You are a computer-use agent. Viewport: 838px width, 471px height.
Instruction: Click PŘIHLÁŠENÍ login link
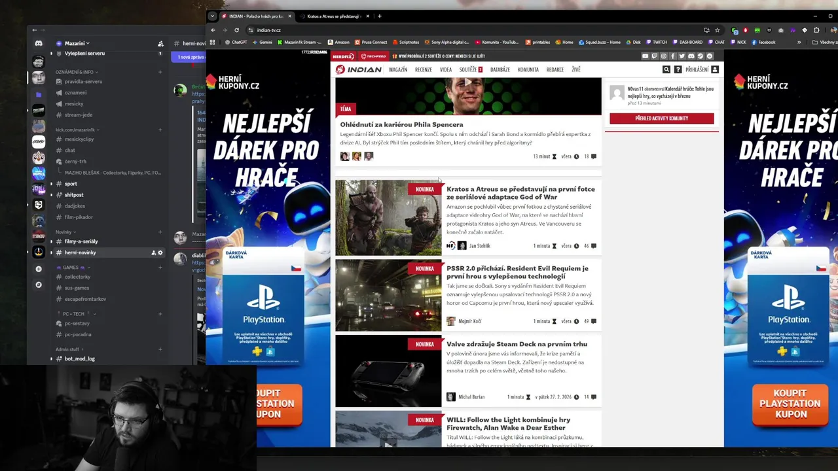tap(697, 69)
